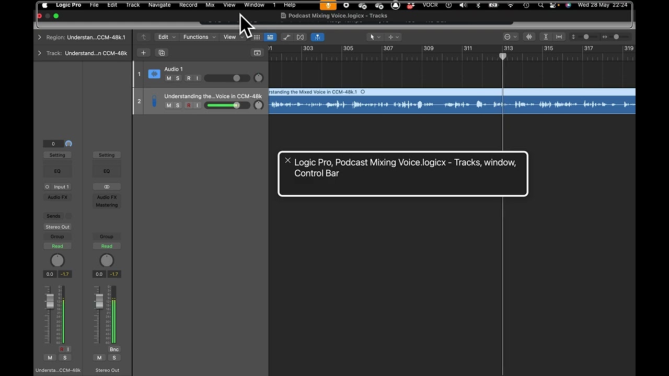Adjust track 2 green volume slider
Screen dimensions: 669x376
coord(227,105)
